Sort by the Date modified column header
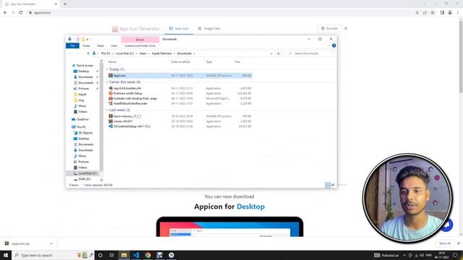463x260 pixels. click(180, 62)
